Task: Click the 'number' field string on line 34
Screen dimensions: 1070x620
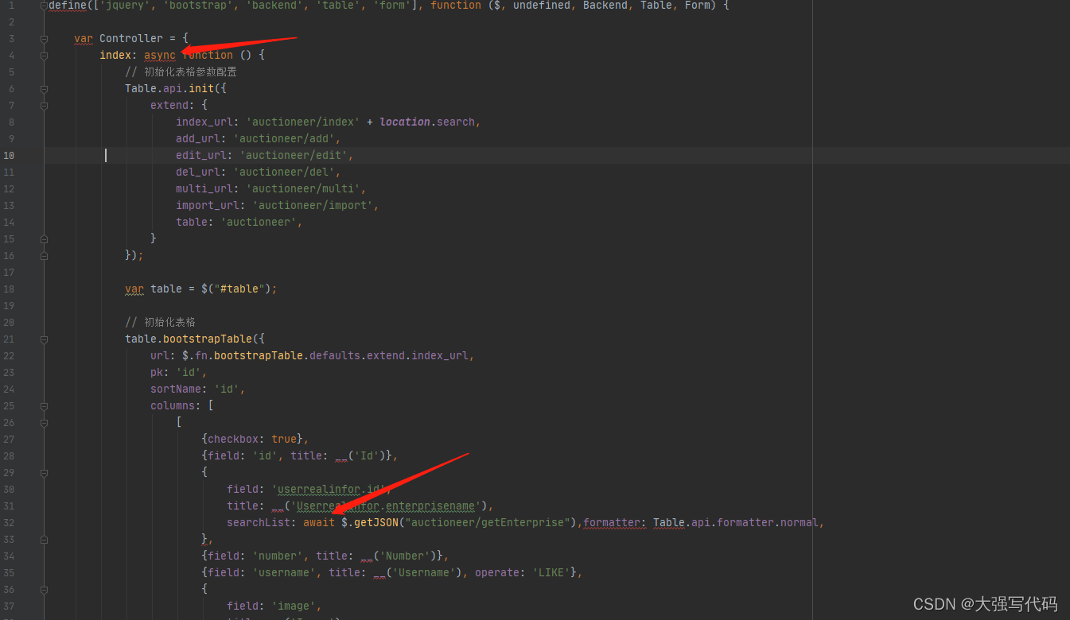Action: (x=278, y=556)
